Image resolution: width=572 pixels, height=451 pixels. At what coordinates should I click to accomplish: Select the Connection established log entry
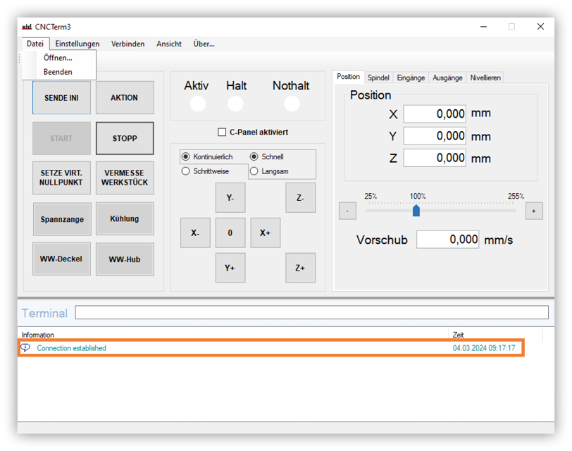pos(271,347)
